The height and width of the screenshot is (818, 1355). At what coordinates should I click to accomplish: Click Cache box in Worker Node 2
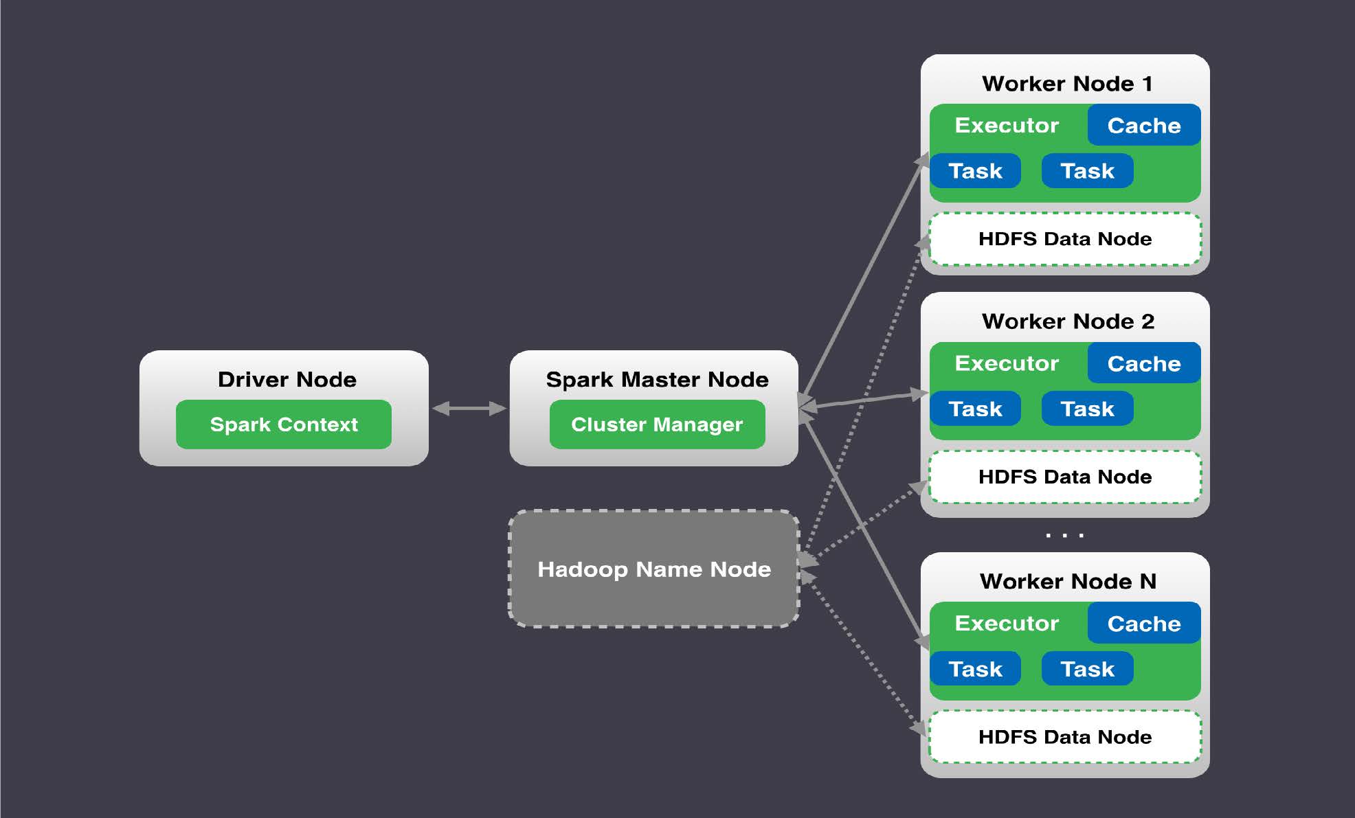pyautogui.click(x=1144, y=363)
